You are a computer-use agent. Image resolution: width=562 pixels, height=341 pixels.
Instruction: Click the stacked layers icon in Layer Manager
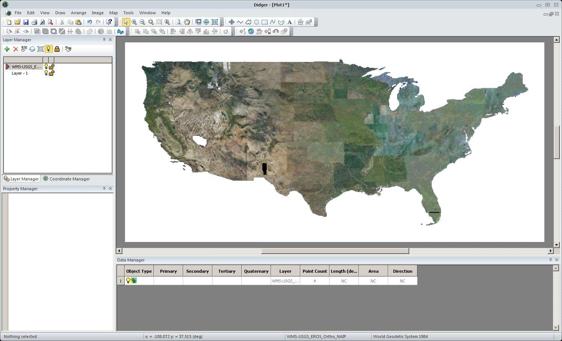[x=32, y=49]
